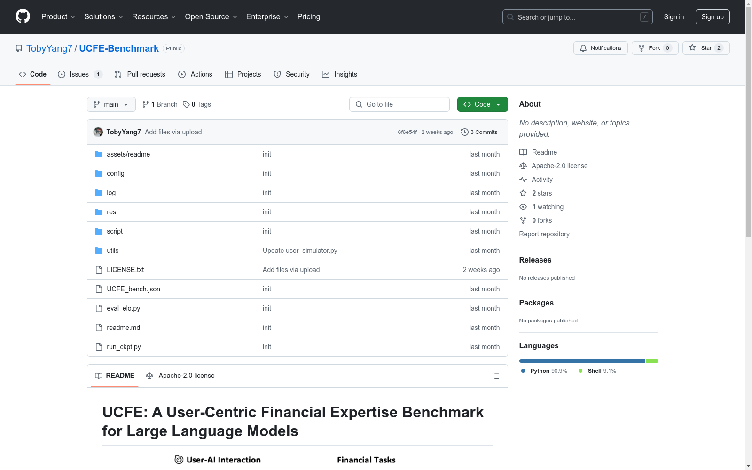Screen dimensions: 752x470
Task: Expand the Product menu
Action: [x=58, y=16]
